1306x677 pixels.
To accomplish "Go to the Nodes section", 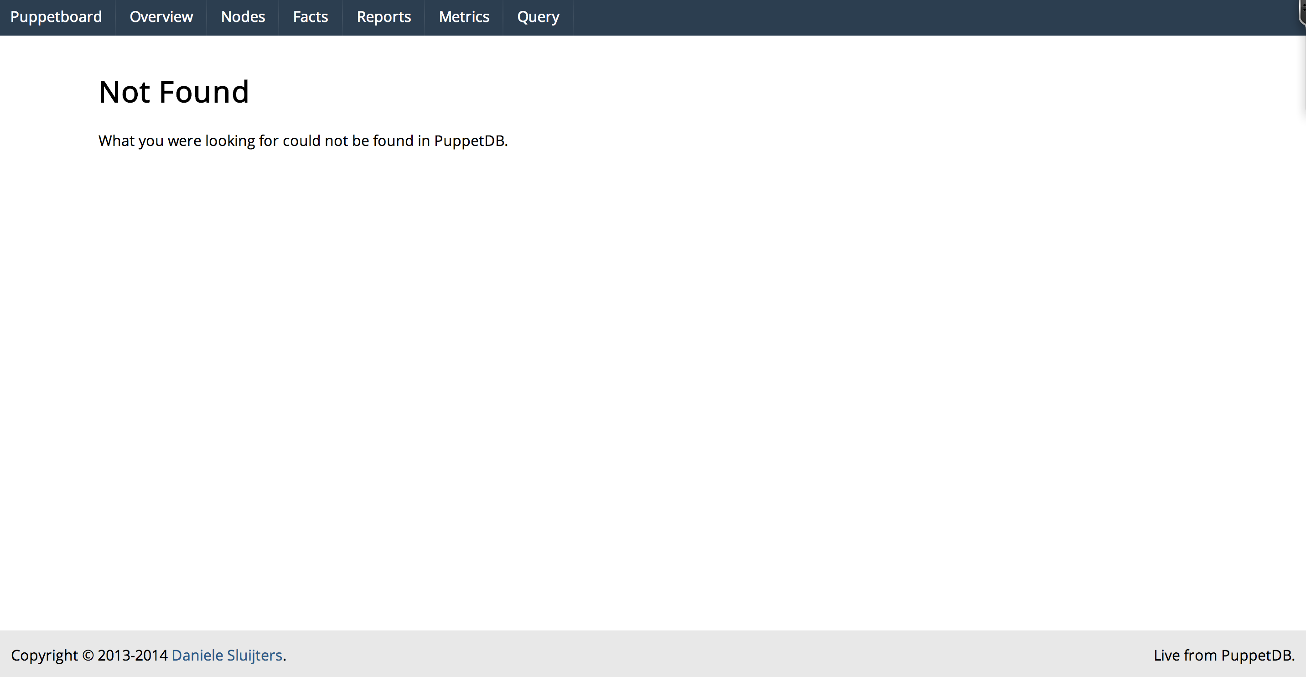I will point(243,17).
